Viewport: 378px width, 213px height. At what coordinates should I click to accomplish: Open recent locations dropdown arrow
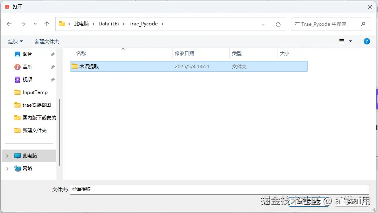35,24
